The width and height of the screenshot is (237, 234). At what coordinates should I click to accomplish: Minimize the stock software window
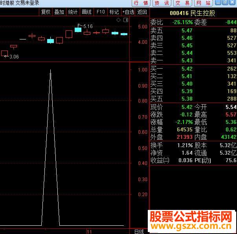tap(218, 2)
